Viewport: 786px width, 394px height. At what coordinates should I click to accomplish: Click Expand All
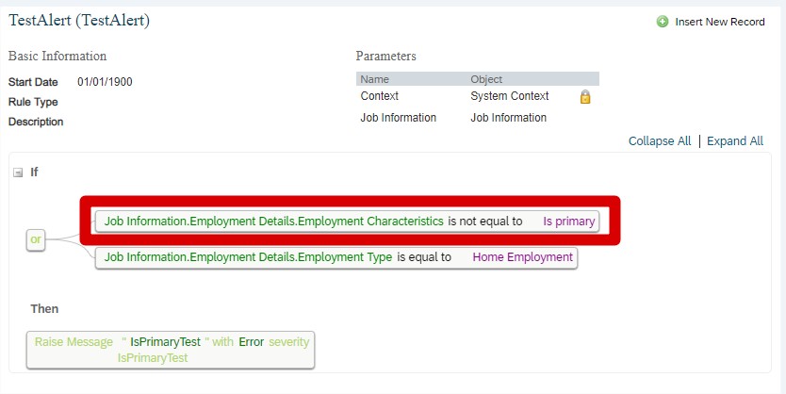(x=735, y=141)
